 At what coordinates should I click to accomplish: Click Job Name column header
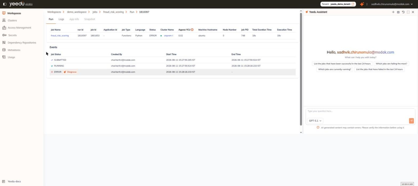[55, 30]
